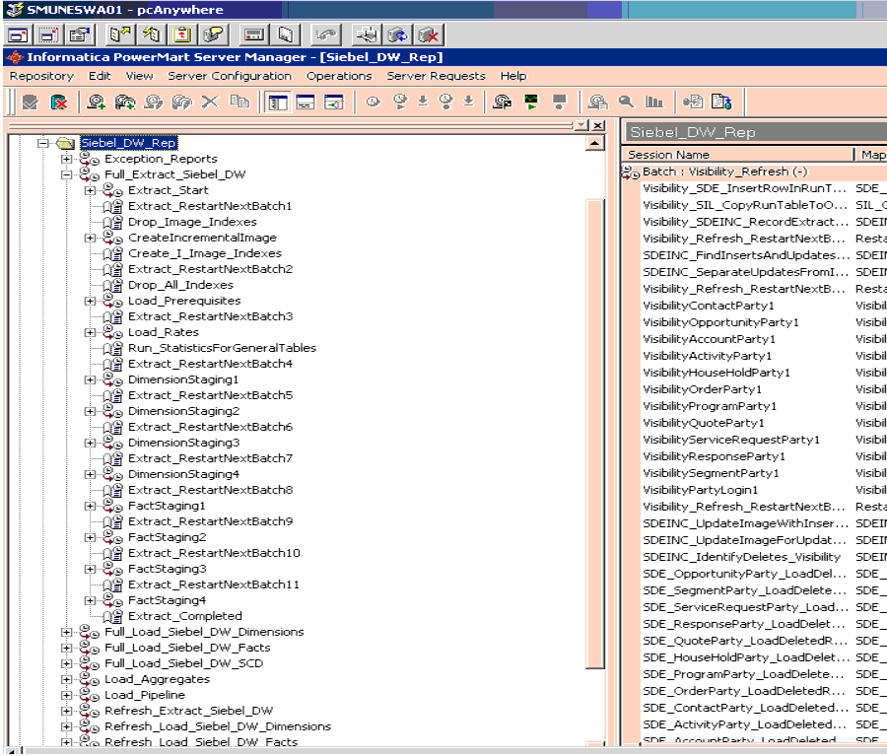
Task: Select VisibilityHouseHoldParty1 session row
Action: (x=716, y=373)
